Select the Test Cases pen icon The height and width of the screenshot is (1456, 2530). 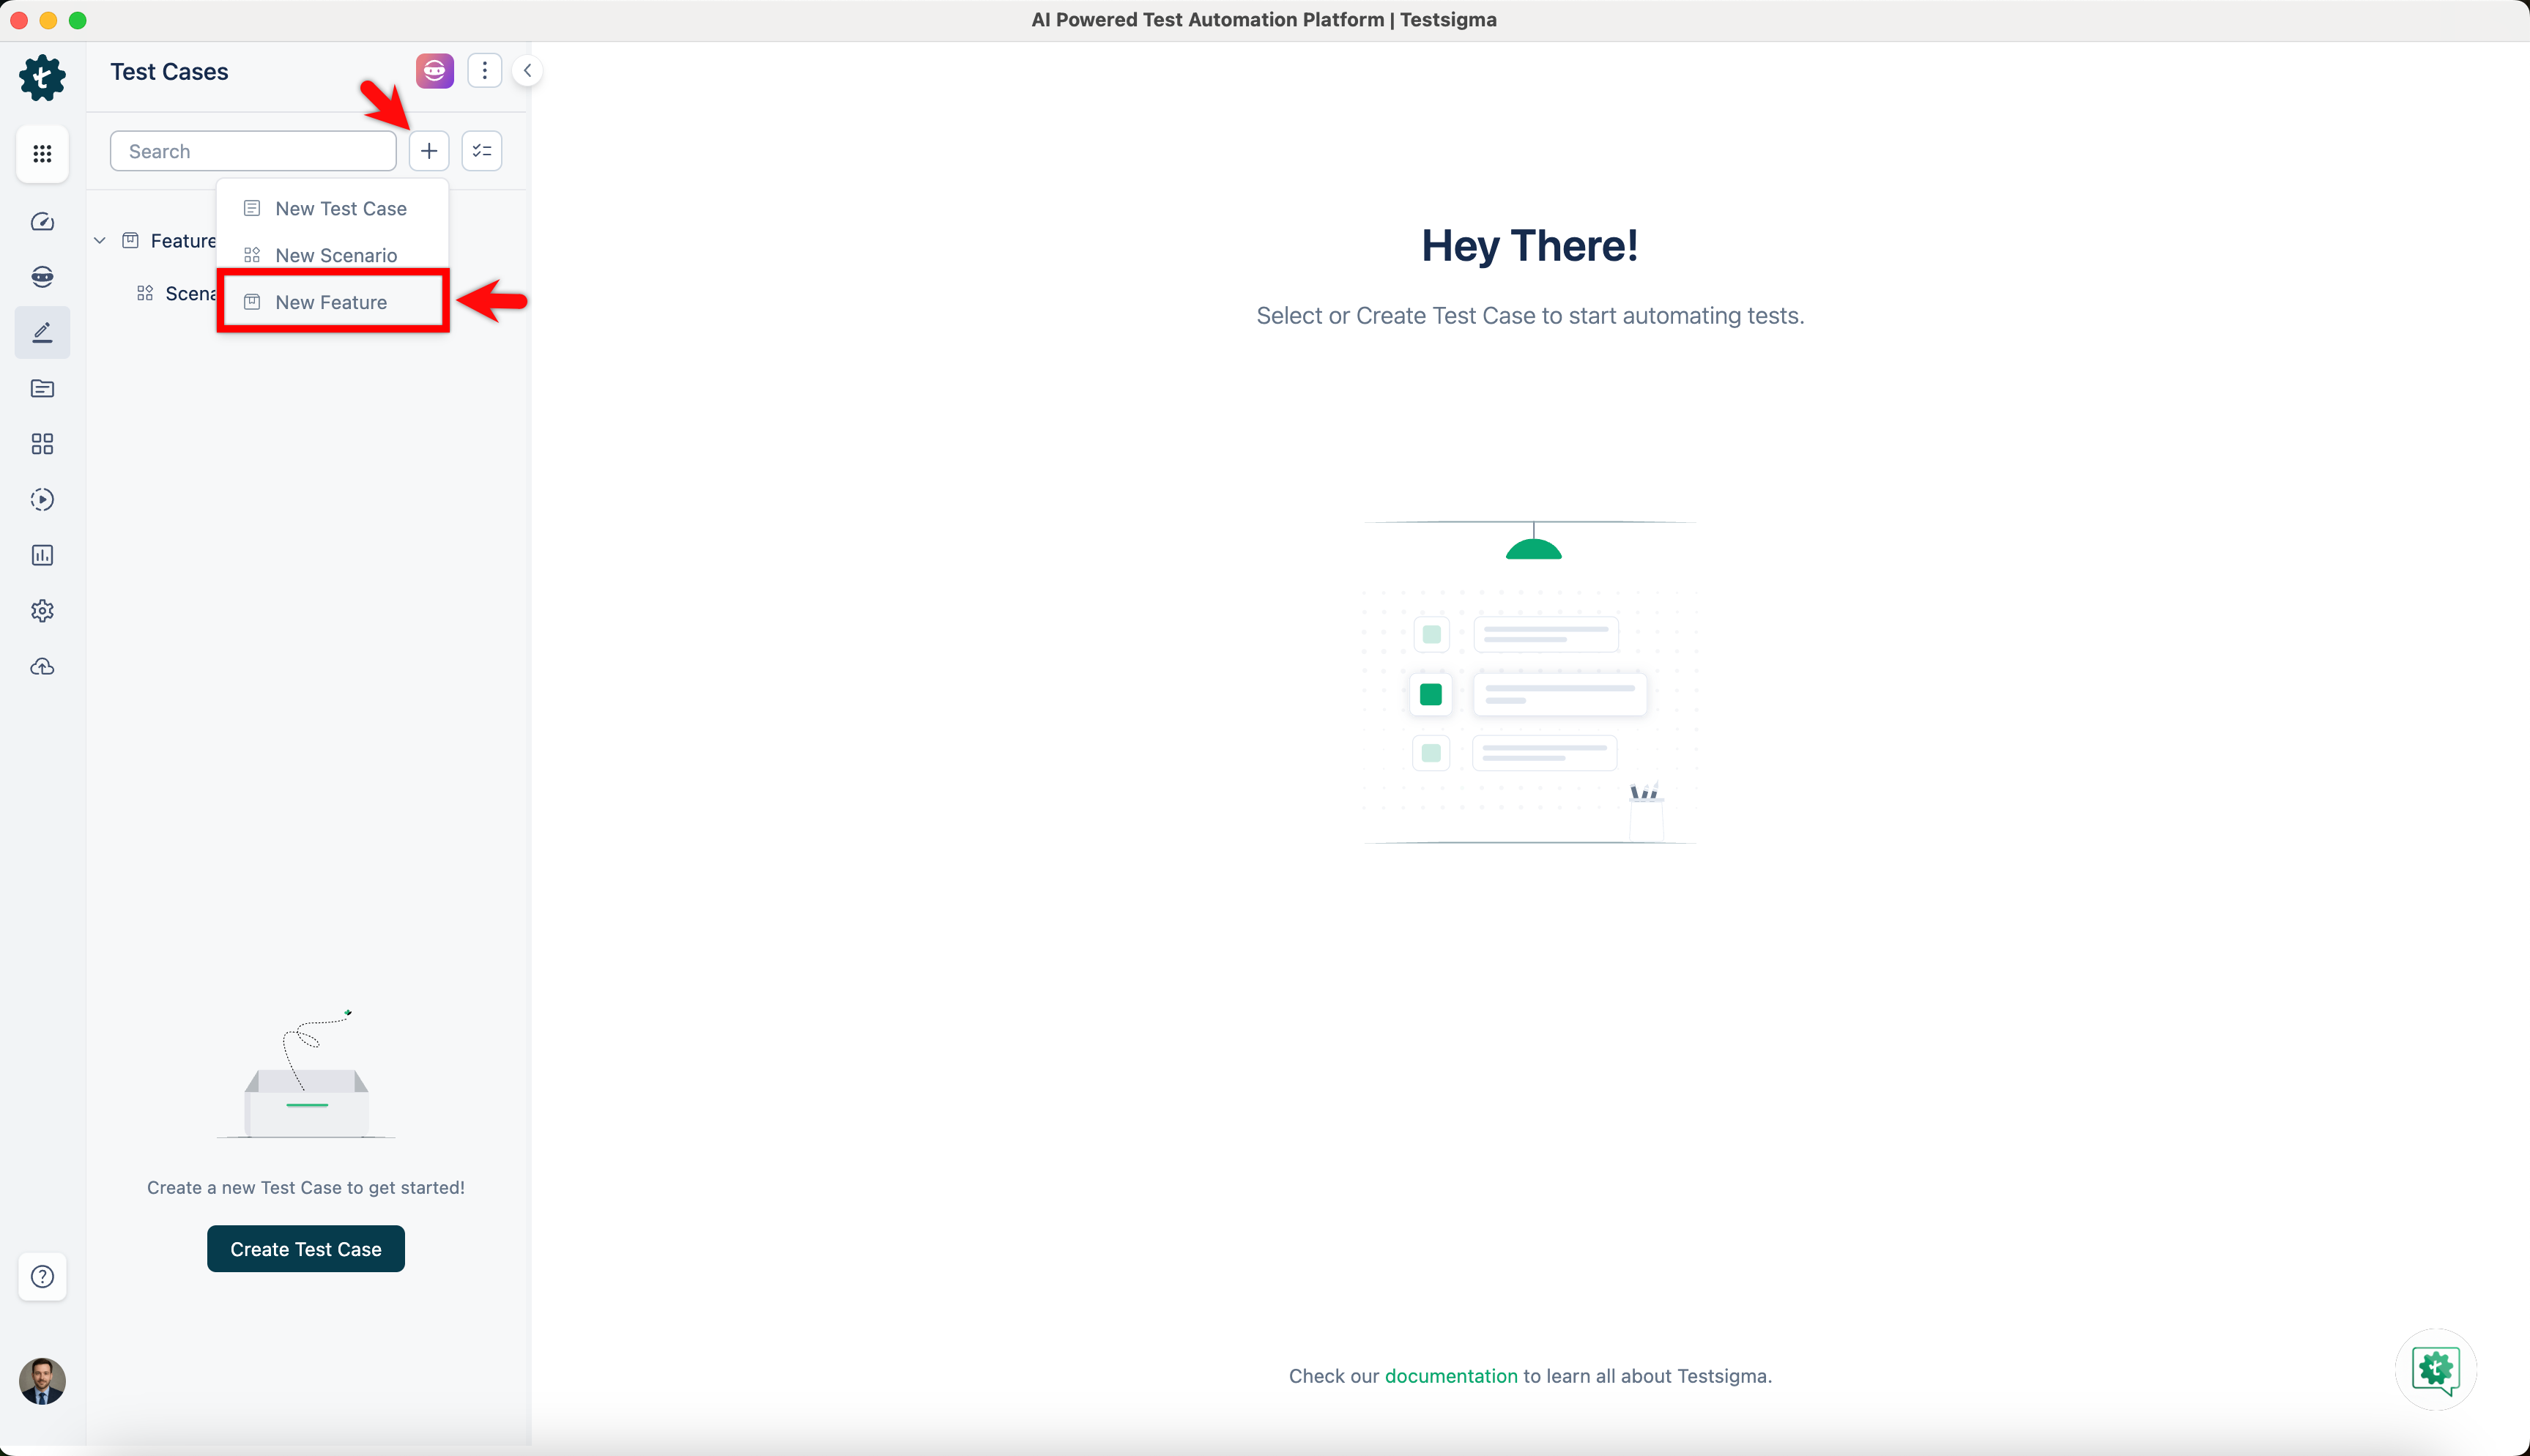point(42,332)
